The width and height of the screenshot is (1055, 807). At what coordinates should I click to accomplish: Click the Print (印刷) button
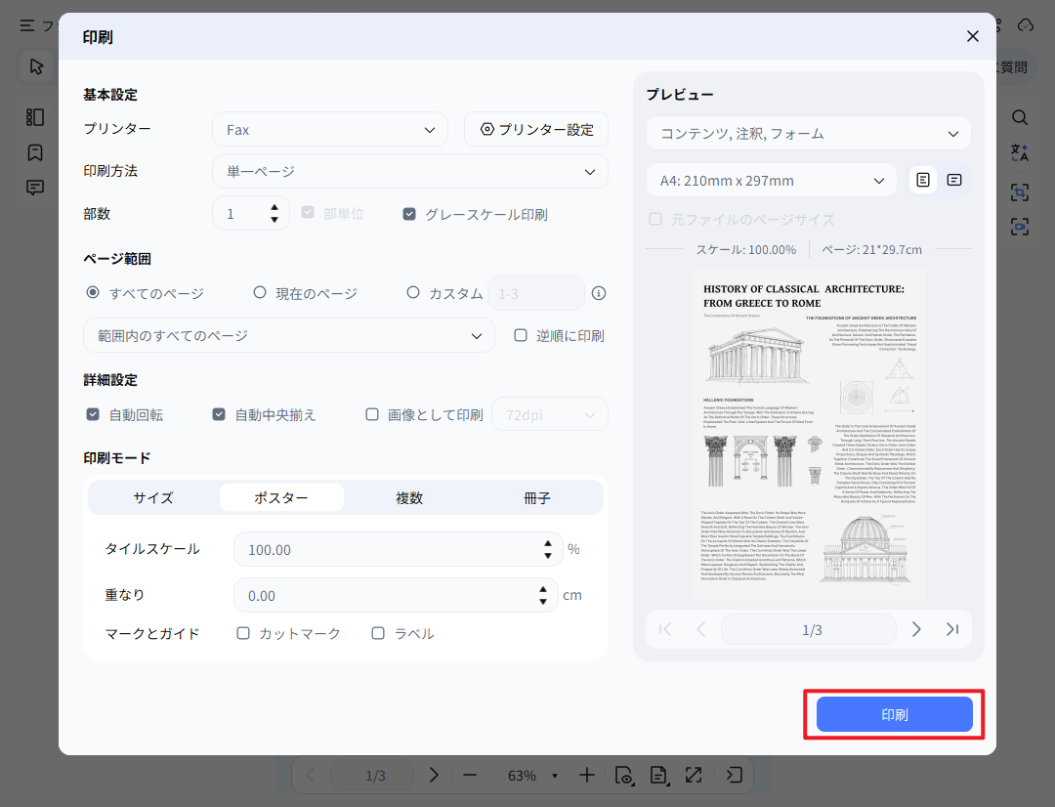(894, 714)
